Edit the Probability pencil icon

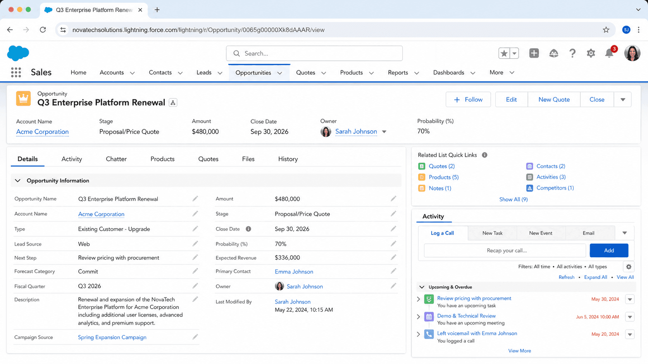tap(393, 244)
